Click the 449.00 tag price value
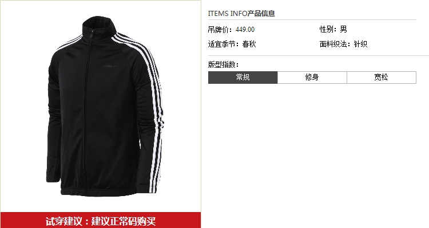Image resolution: width=429 pixels, height=228 pixels. [x=245, y=30]
